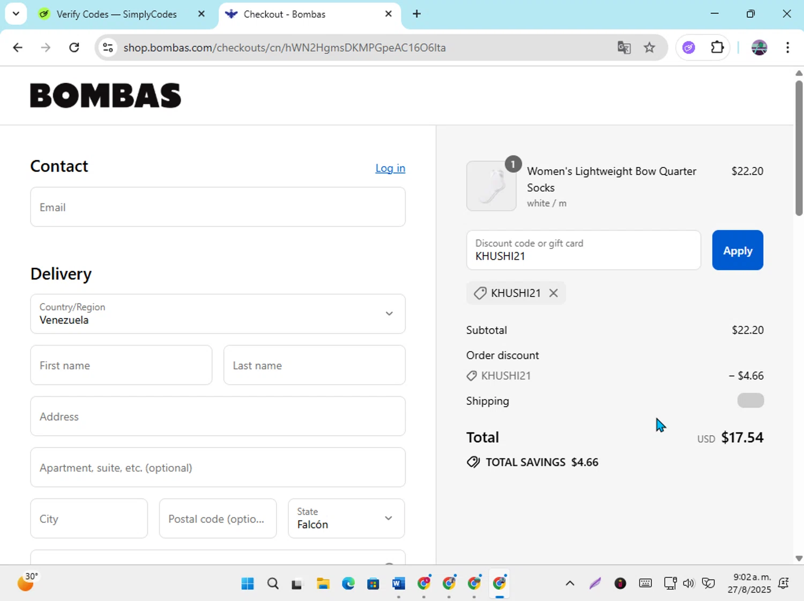
Task: Show hidden system tray icons
Action: coord(570,583)
